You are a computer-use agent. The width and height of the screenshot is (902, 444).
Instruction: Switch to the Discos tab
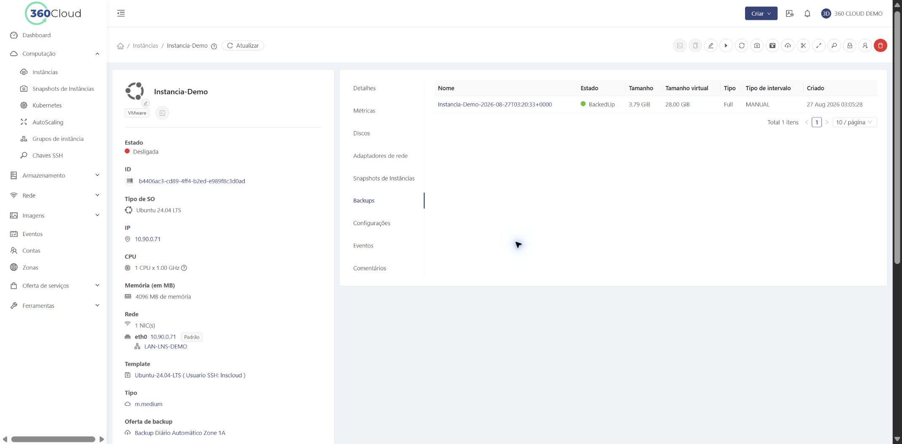pyautogui.click(x=362, y=133)
